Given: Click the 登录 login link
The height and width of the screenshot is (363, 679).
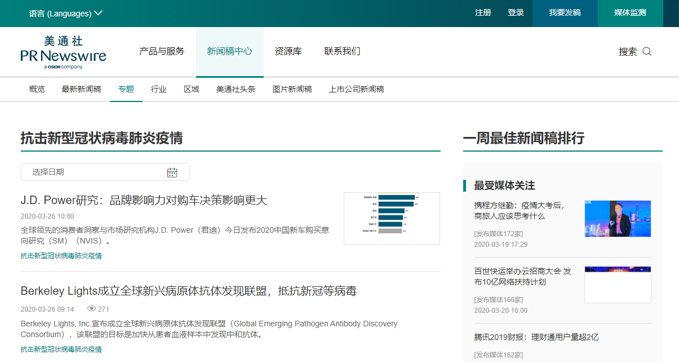Looking at the screenshot, I should pyautogui.click(x=516, y=13).
